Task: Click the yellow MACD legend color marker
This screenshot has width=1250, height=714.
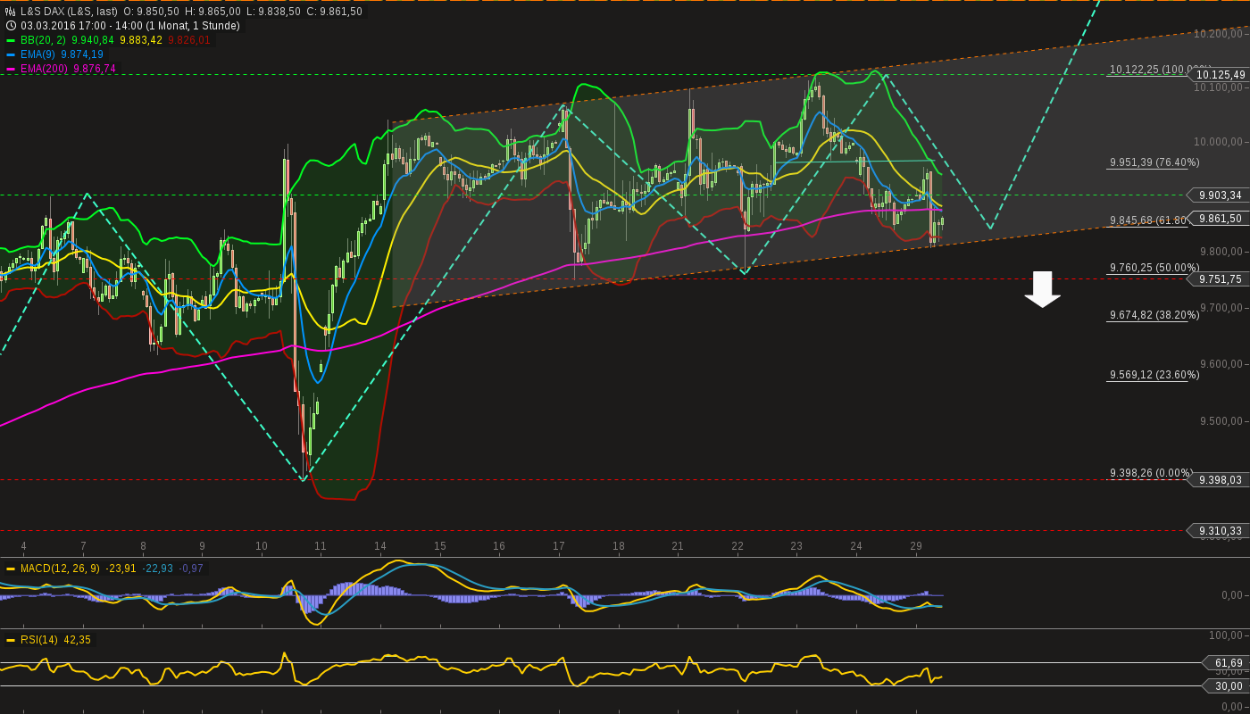Action: point(11,569)
